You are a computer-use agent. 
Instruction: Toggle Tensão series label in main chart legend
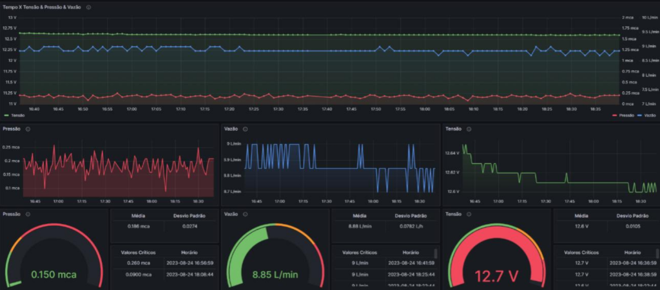(17, 115)
